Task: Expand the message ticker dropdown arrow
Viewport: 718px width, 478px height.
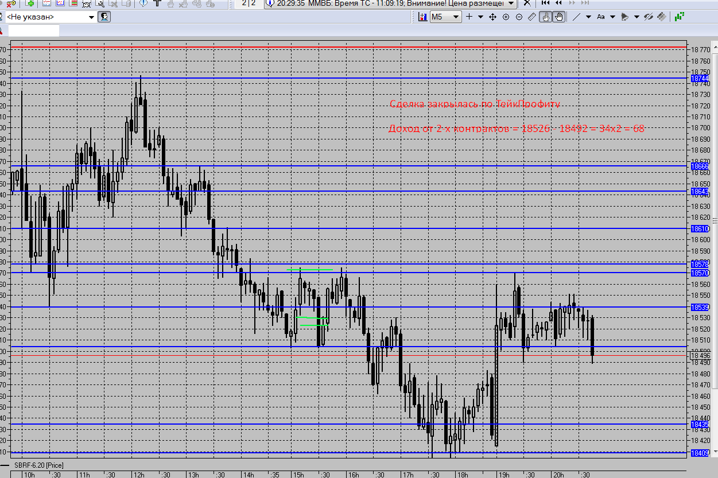Action: tap(511, 3)
